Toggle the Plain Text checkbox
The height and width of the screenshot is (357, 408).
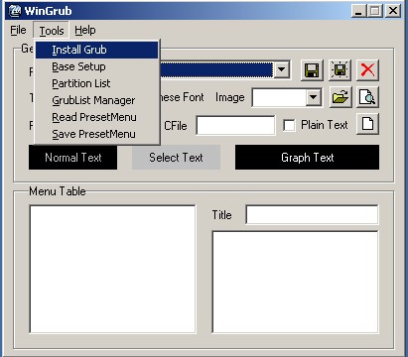pos(289,125)
